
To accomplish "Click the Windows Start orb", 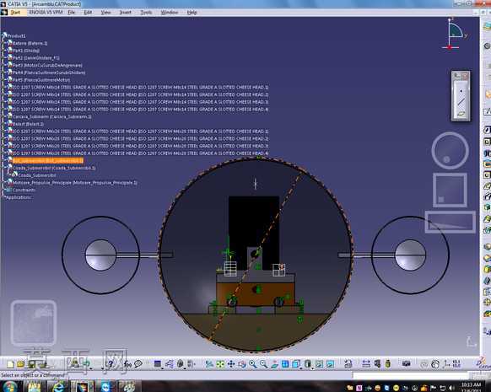I will point(10,386).
